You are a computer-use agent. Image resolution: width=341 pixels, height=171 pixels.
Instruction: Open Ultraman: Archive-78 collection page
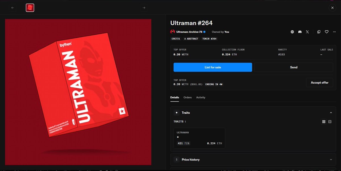tap(189, 32)
